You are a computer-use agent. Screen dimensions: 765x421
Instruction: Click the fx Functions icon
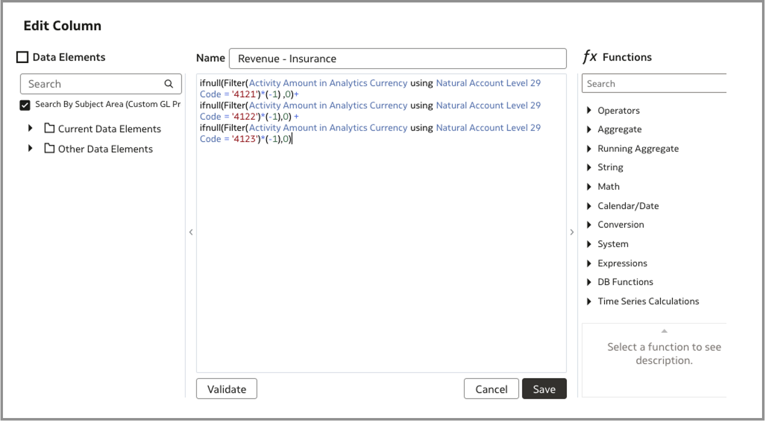(x=590, y=57)
